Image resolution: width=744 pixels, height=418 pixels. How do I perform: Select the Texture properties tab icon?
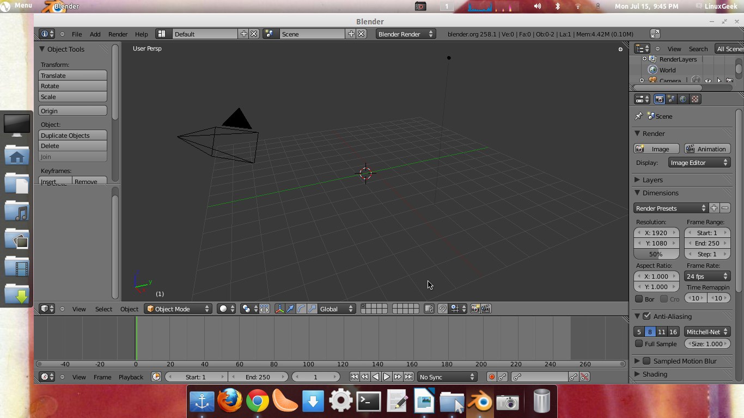(x=695, y=99)
